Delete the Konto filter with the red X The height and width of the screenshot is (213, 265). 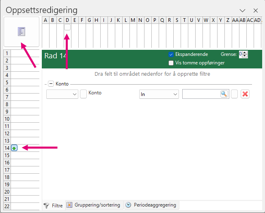pos(245,94)
